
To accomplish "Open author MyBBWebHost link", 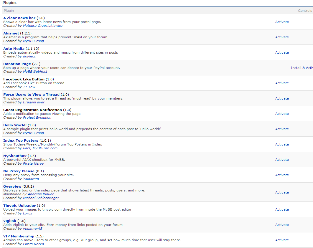I will 35,72.
